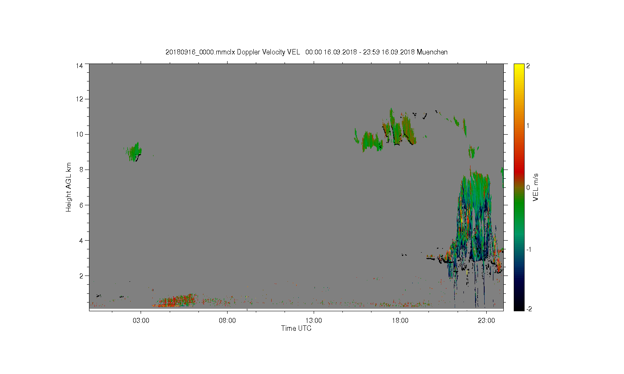Click the 10 km height tick label

pos(79,134)
